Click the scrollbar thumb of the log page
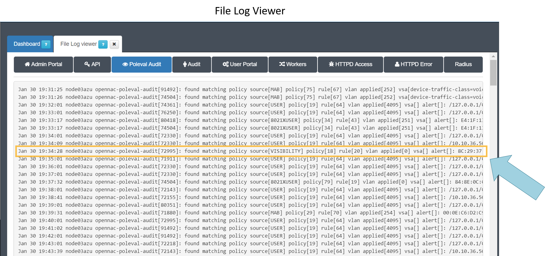 pyautogui.click(x=493, y=73)
